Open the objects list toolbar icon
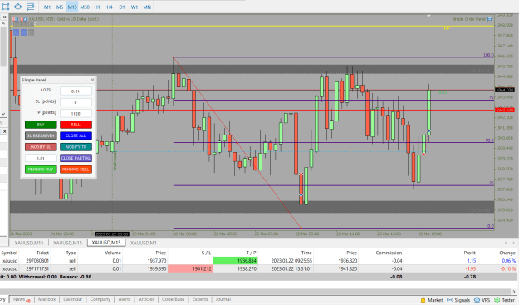Image resolution: width=519 pixels, height=305 pixels. pos(30,7)
